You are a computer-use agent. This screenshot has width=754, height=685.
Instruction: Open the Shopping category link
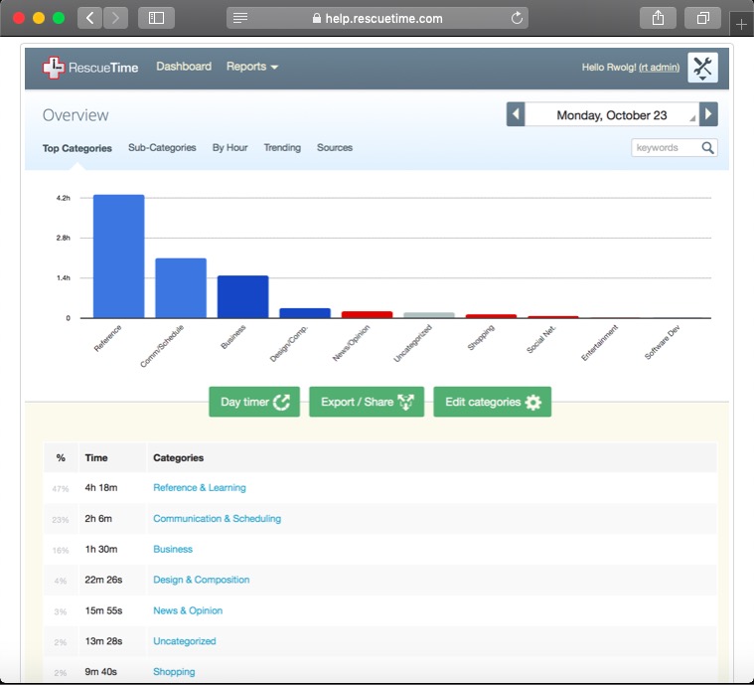[174, 671]
